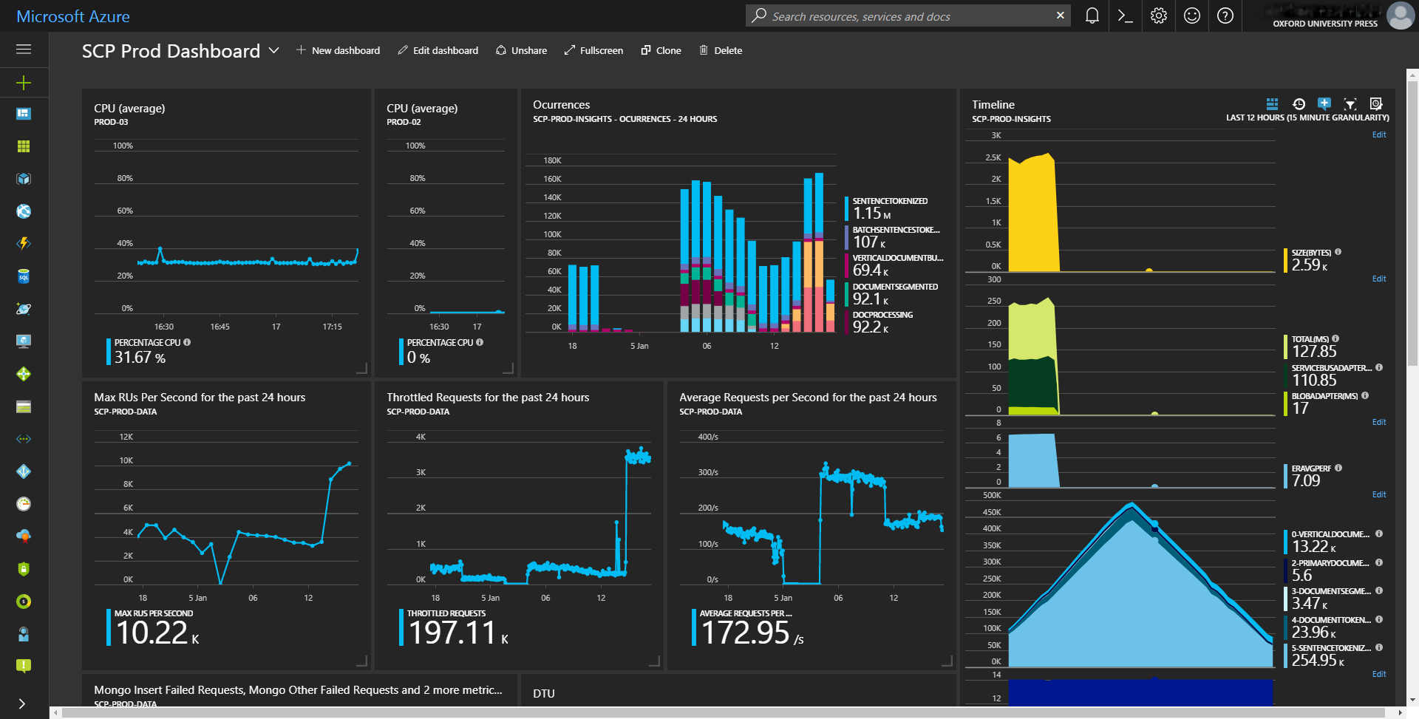
Task: Click the Timeline filter funnel icon
Action: pos(1350,104)
